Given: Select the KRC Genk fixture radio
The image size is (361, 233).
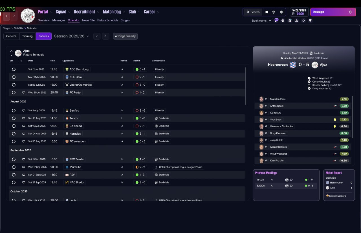Looking at the screenshot, I should click(x=14, y=77).
